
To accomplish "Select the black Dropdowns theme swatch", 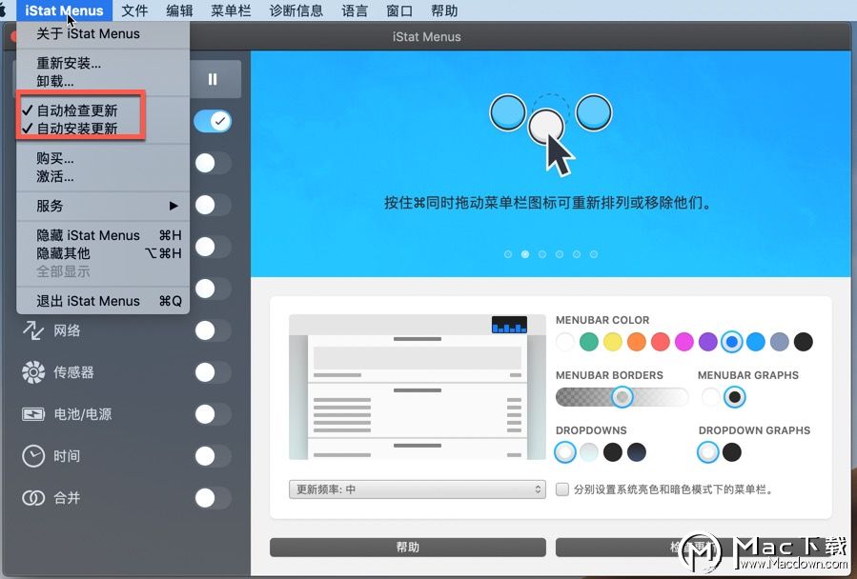I will (x=613, y=452).
